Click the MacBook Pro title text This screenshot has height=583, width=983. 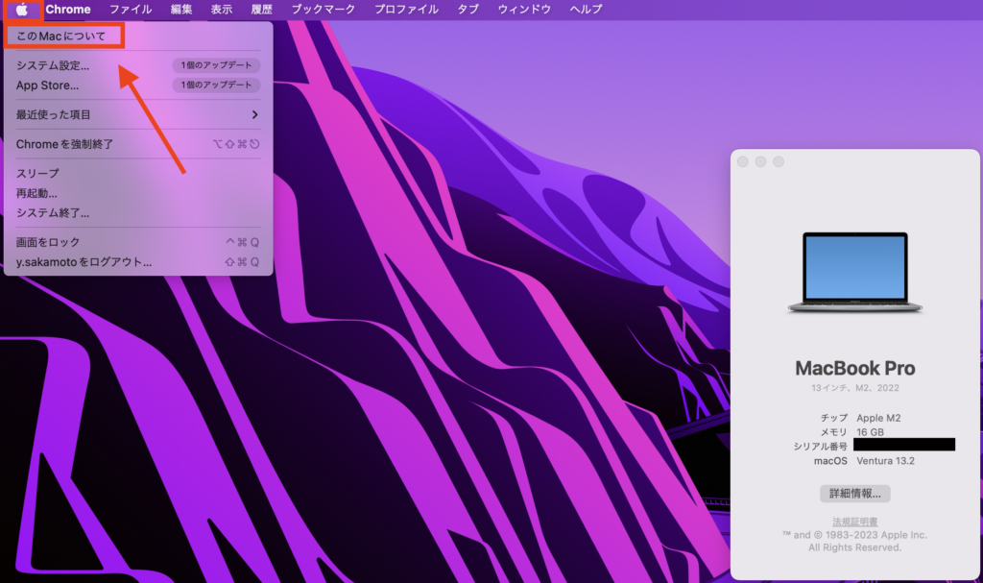[x=854, y=368]
